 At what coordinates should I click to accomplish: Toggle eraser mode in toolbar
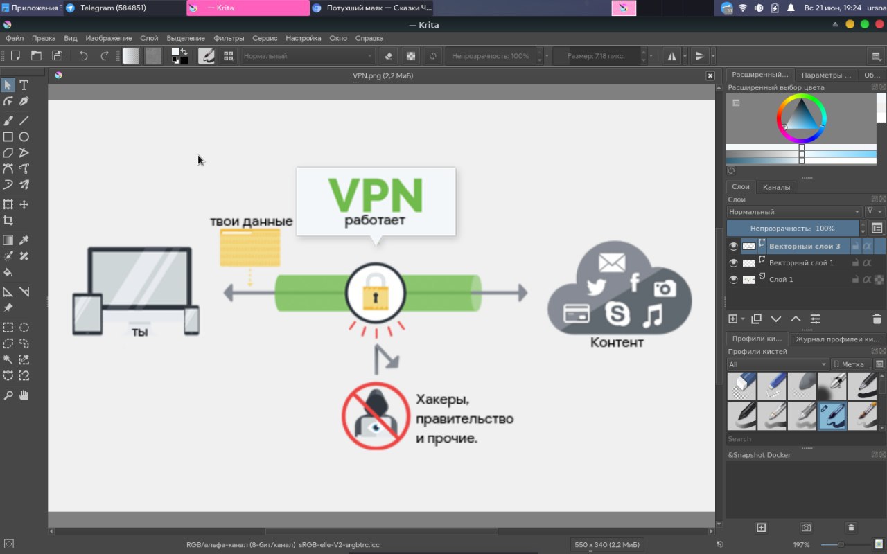388,56
